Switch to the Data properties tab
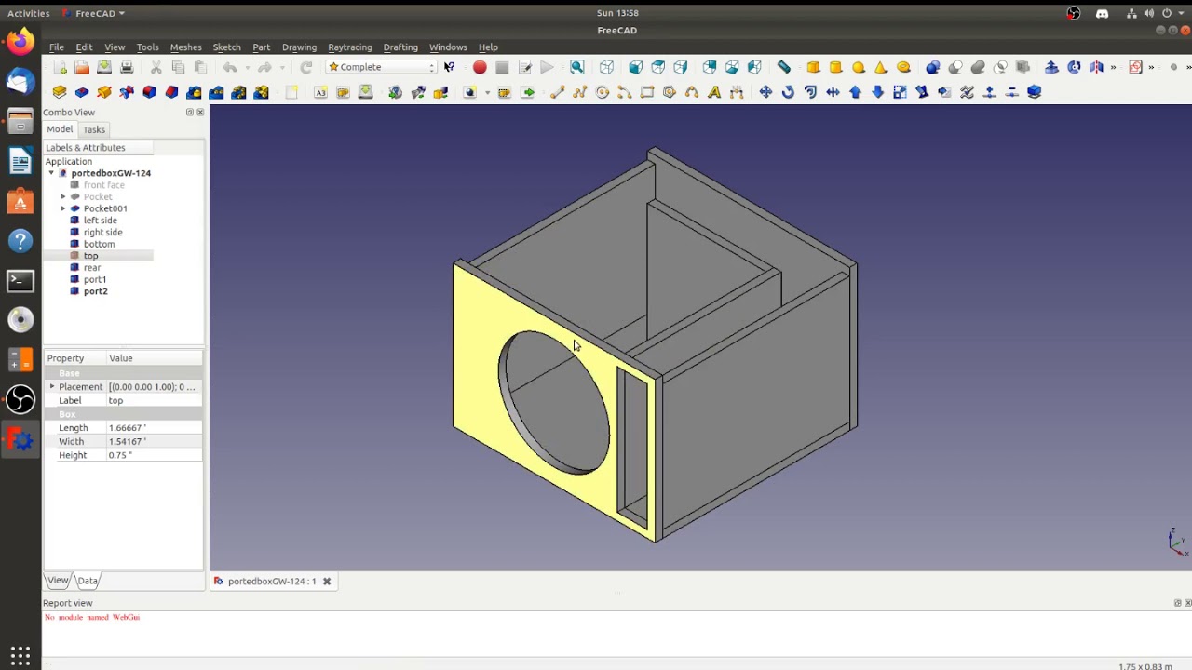Screen dimensions: 1192x670 pyautogui.click(x=88, y=581)
